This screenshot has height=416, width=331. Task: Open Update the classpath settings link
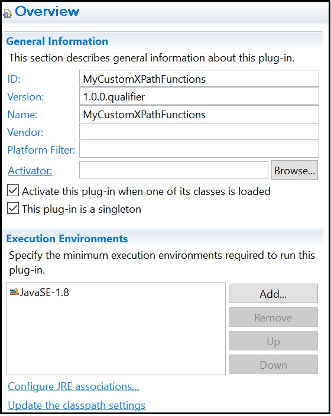(76, 405)
